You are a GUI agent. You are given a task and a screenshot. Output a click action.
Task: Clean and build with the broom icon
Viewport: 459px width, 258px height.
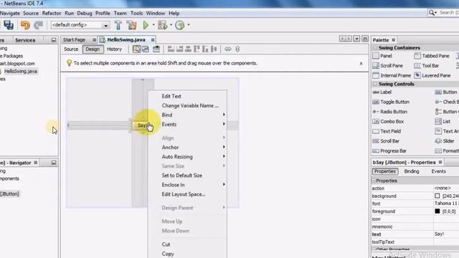pos(131,25)
